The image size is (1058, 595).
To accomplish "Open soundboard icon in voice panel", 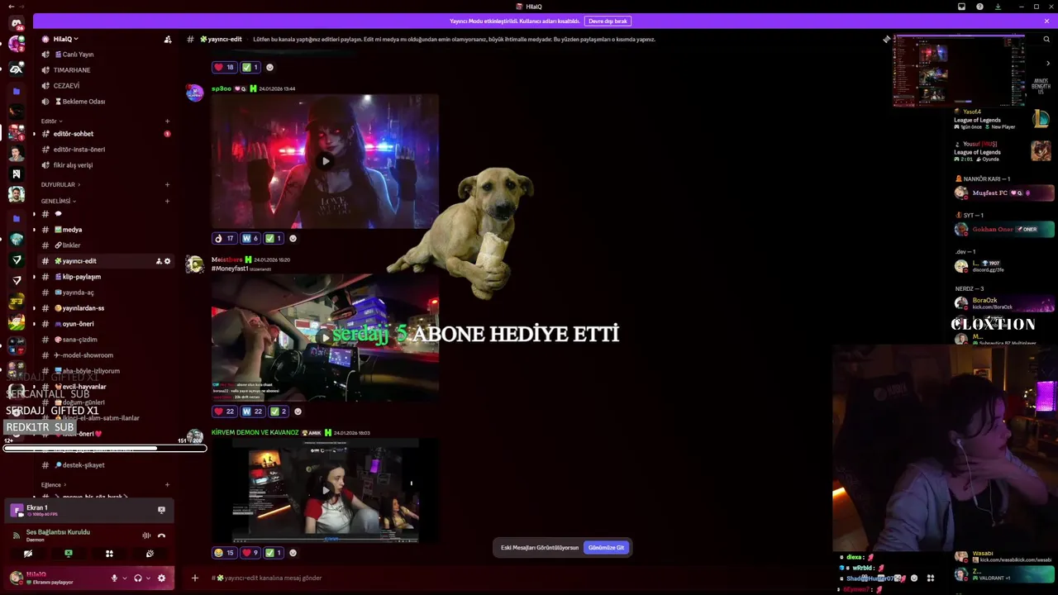I will tap(150, 554).
